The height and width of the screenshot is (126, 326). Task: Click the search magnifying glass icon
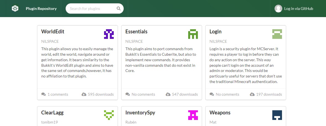tap(118, 9)
